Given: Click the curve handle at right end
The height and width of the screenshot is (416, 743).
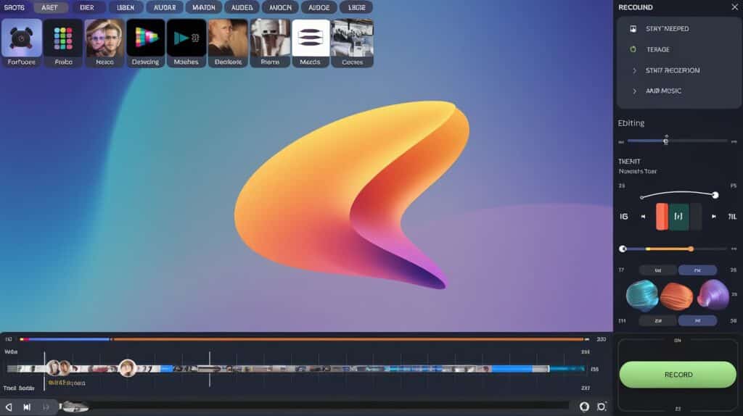Looking at the screenshot, I should [715, 195].
